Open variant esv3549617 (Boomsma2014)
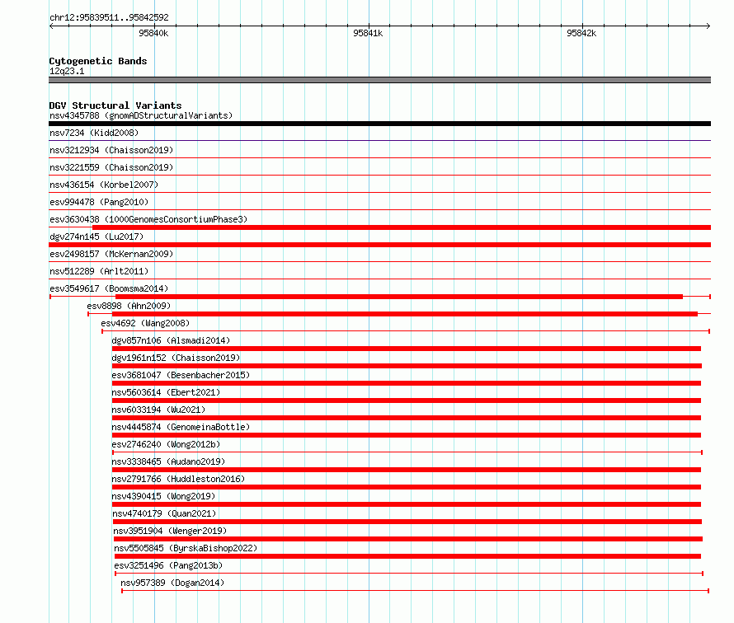The height and width of the screenshot is (623, 734). (x=109, y=288)
